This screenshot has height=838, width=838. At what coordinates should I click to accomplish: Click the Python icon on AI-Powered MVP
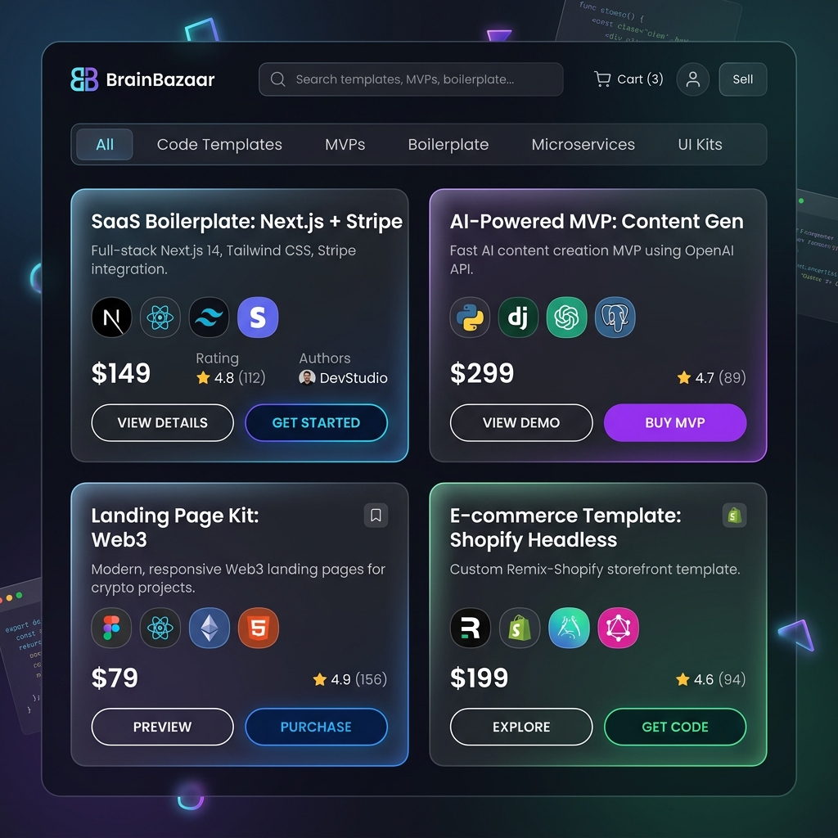tap(470, 318)
